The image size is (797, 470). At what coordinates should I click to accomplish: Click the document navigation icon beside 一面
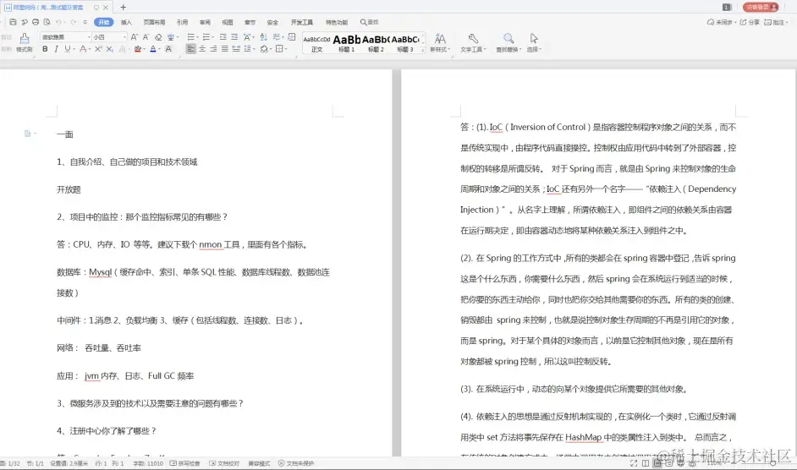(28, 134)
